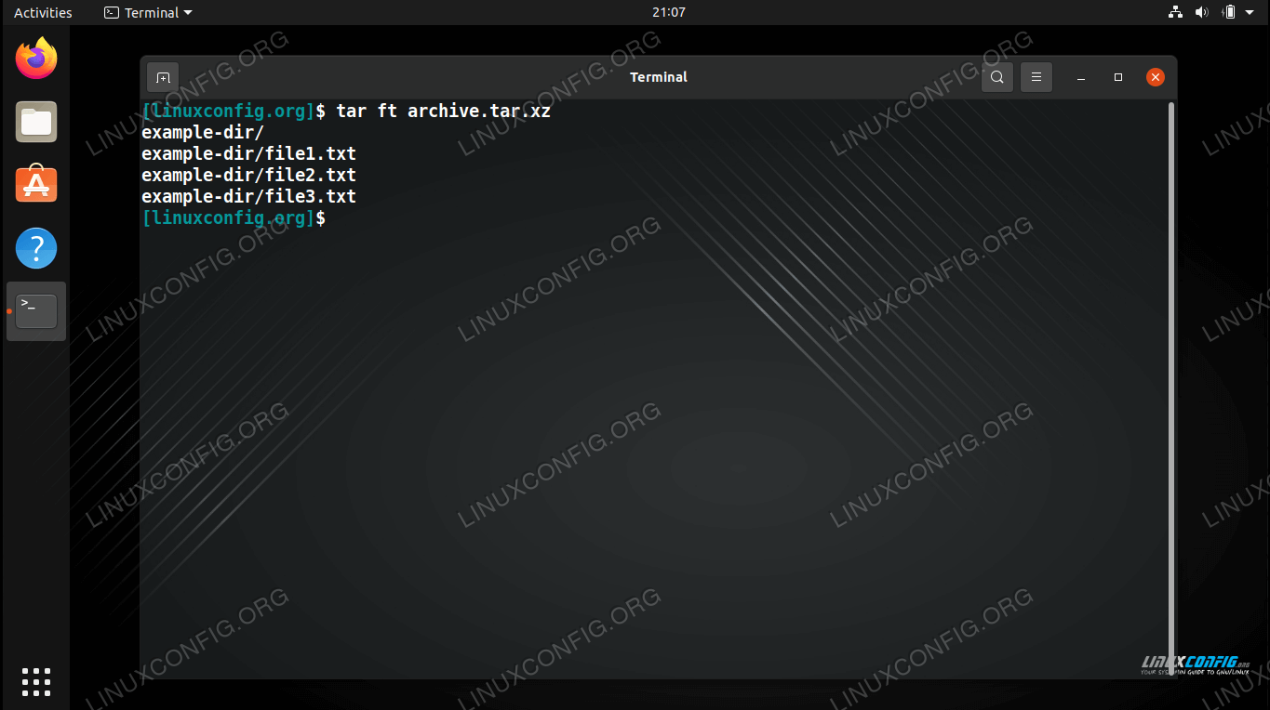Launch Firefox from the dock
Viewport: 1270px width, 710px height.
point(36,59)
